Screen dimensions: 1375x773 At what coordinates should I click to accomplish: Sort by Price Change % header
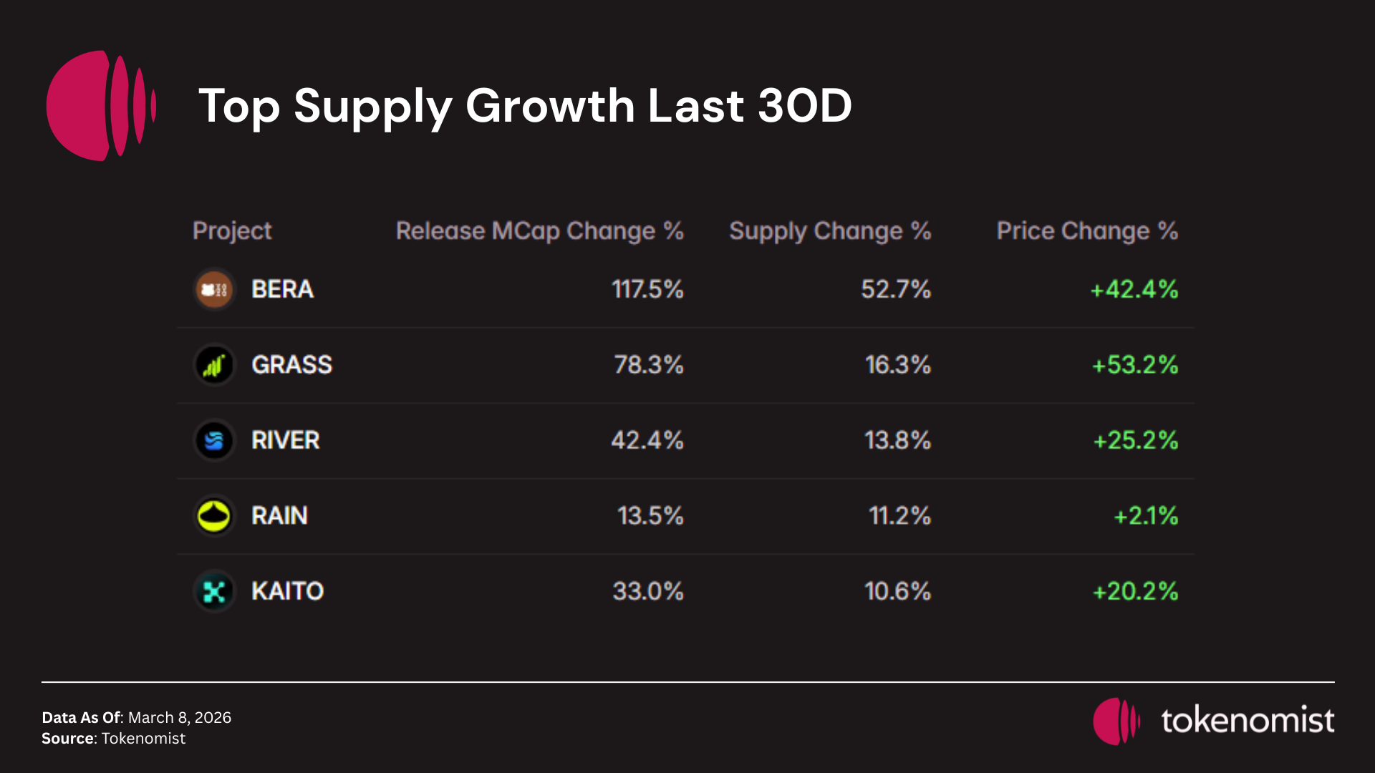[1086, 230]
